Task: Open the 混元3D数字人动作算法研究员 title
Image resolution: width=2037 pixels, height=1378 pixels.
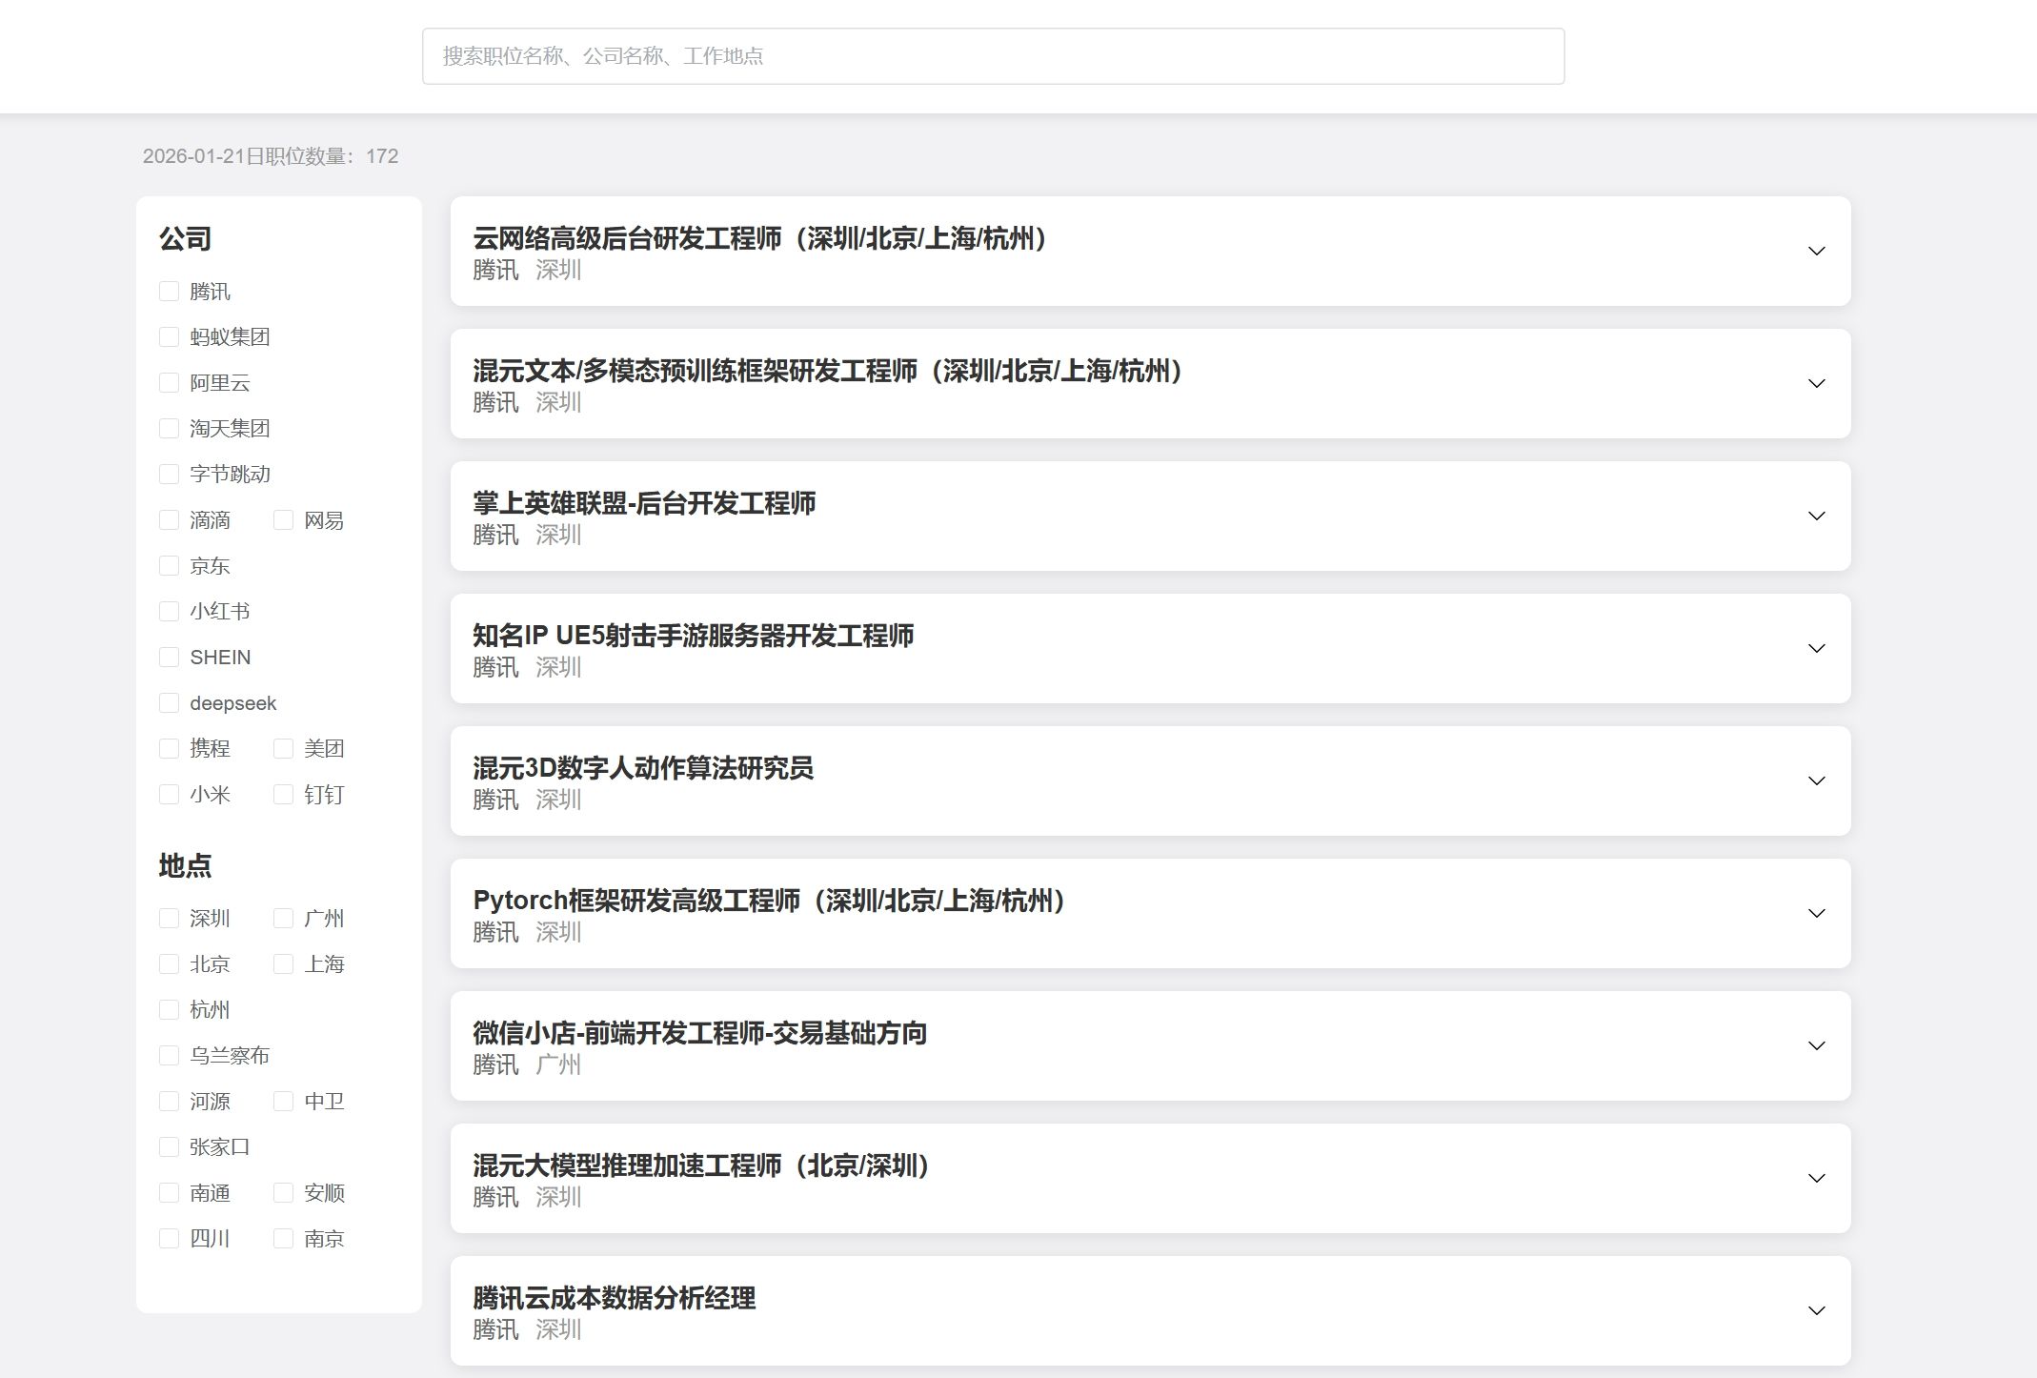Action: coord(643,768)
